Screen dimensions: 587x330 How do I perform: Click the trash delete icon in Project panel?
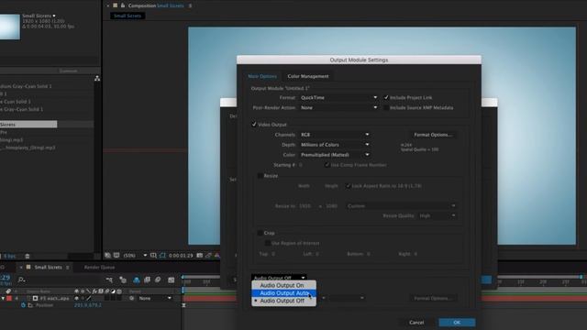[x=27, y=257]
